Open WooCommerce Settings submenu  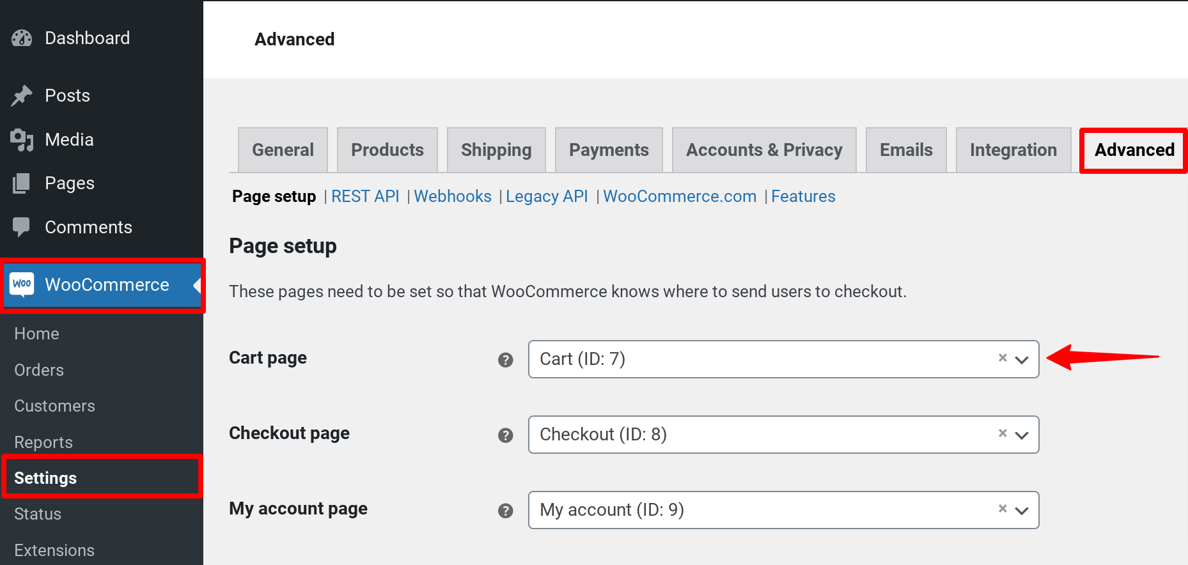tap(45, 478)
